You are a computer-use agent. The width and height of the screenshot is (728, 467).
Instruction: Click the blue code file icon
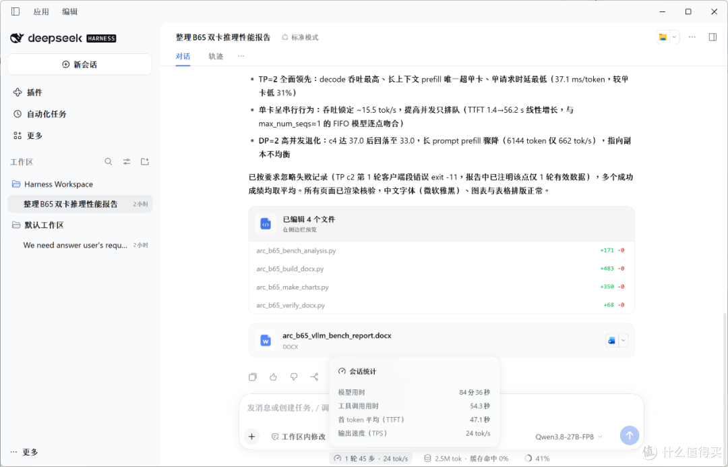coord(266,224)
